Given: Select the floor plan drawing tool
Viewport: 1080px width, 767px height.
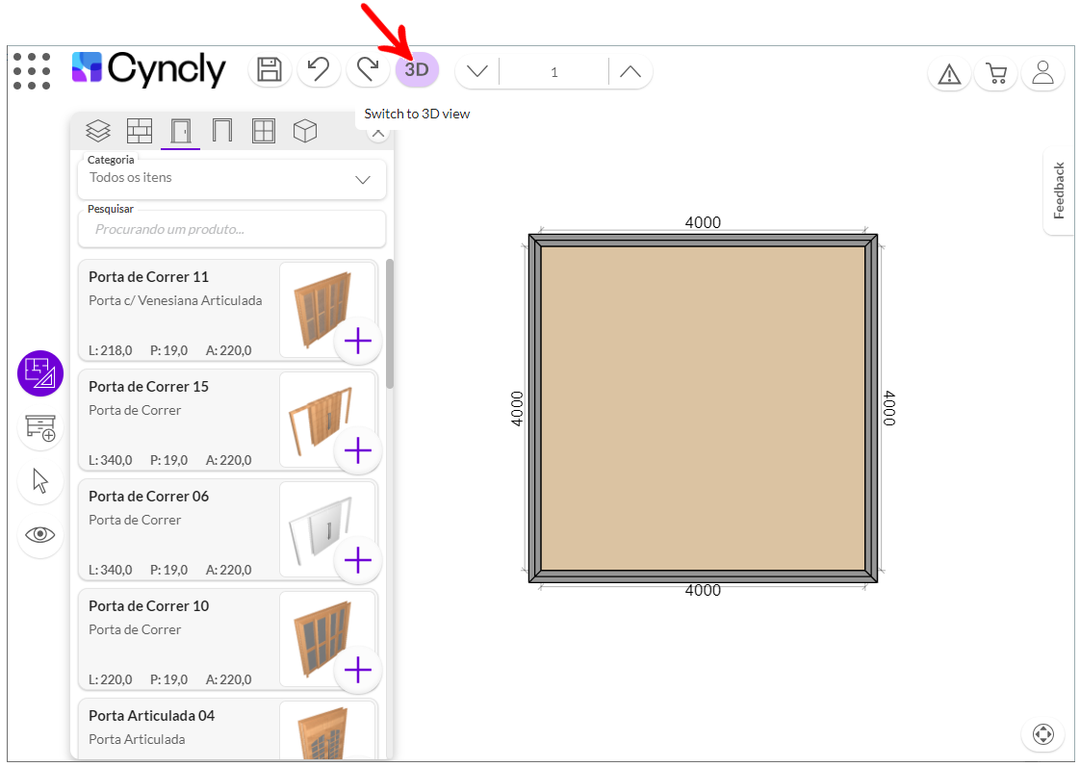Looking at the screenshot, I should [x=40, y=373].
